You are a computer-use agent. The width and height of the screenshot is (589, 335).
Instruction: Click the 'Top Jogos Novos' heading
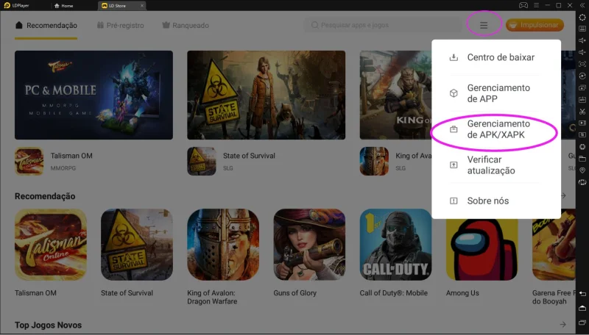(48, 325)
